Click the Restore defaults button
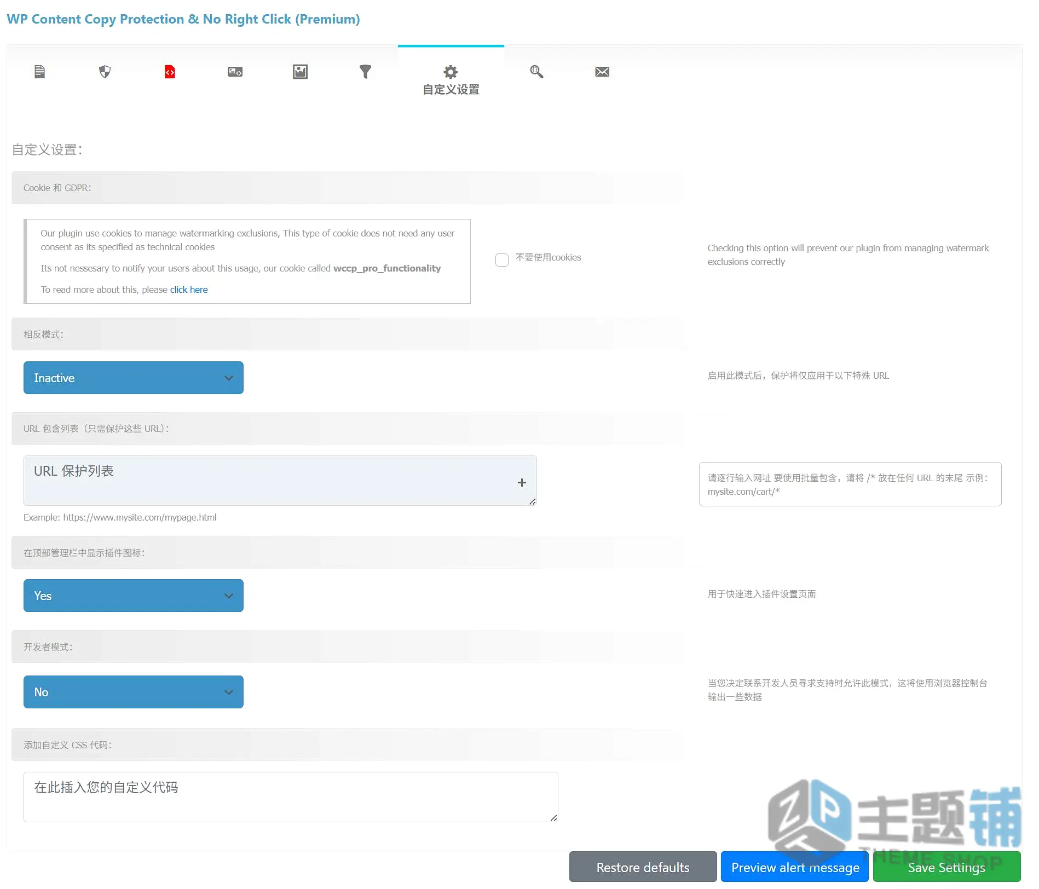1039x889 pixels. (643, 867)
